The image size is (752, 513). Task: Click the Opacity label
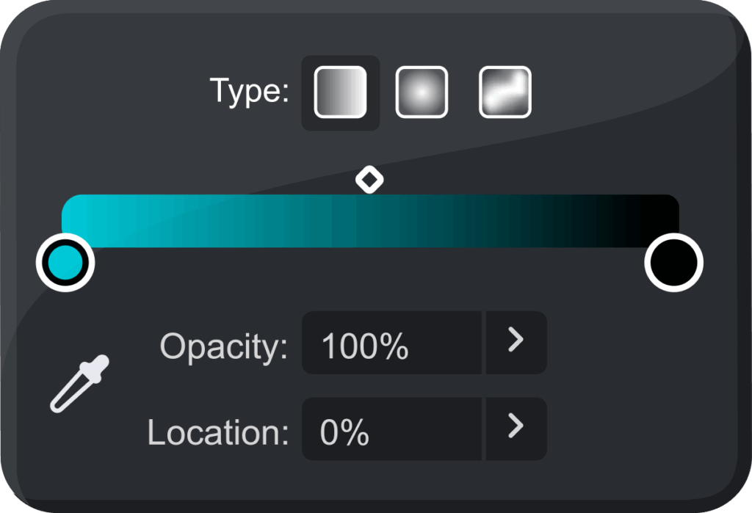tap(224, 346)
